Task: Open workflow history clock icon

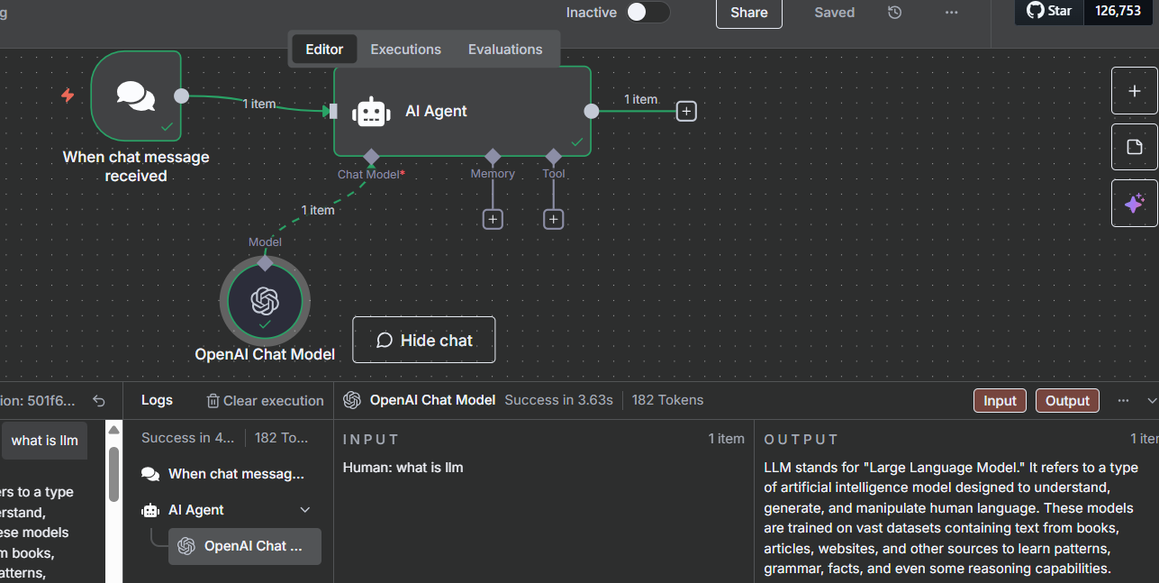Action: [894, 13]
